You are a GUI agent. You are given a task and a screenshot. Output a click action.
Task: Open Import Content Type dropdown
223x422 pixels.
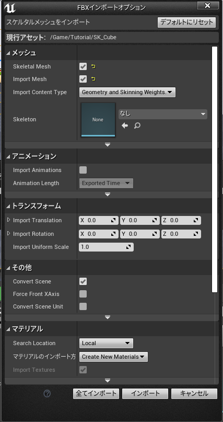pos(127,93)
